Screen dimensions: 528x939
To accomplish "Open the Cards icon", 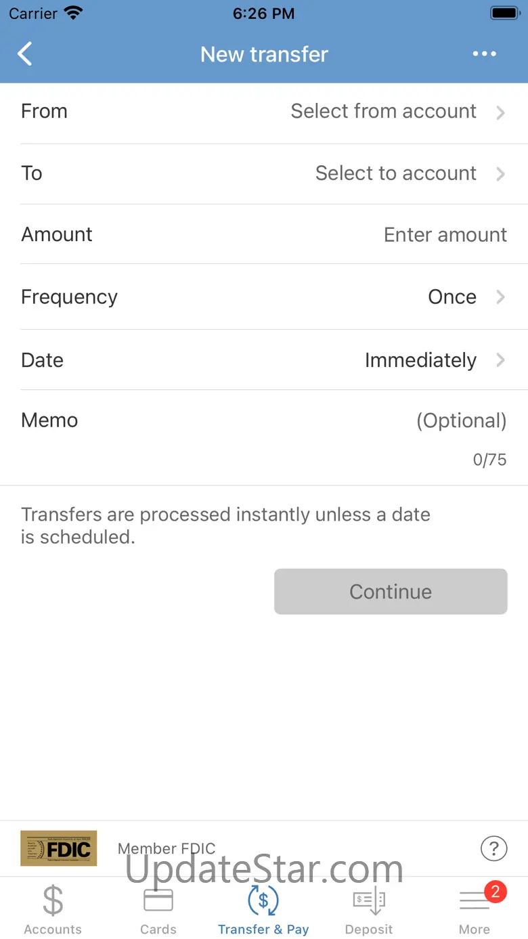I will point(158,901).
